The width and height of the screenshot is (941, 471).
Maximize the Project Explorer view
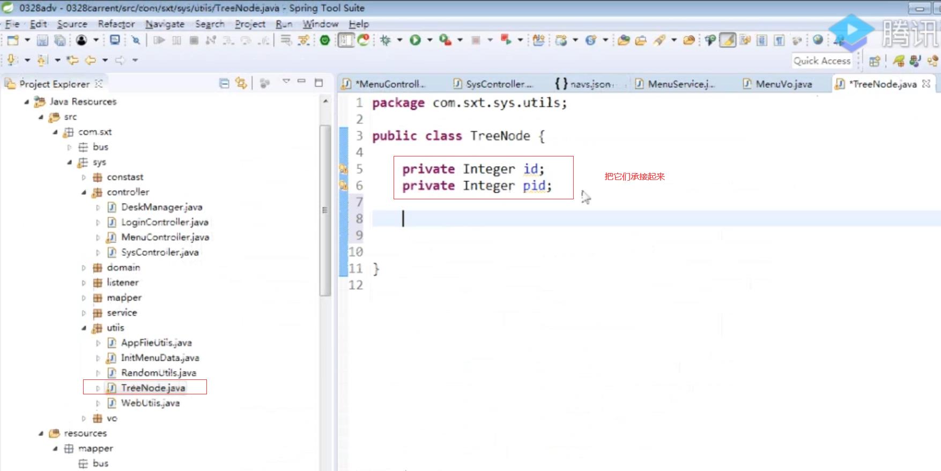(318, 83)
